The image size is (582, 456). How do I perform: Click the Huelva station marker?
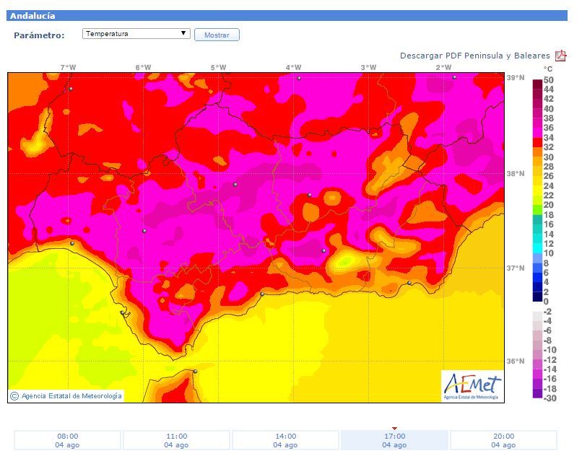[x=72, y=243]
